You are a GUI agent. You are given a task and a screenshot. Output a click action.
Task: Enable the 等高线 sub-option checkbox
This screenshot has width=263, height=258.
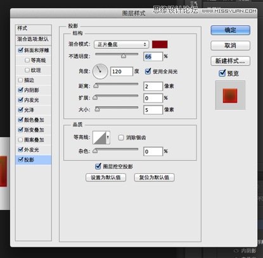tap(27, 60)
